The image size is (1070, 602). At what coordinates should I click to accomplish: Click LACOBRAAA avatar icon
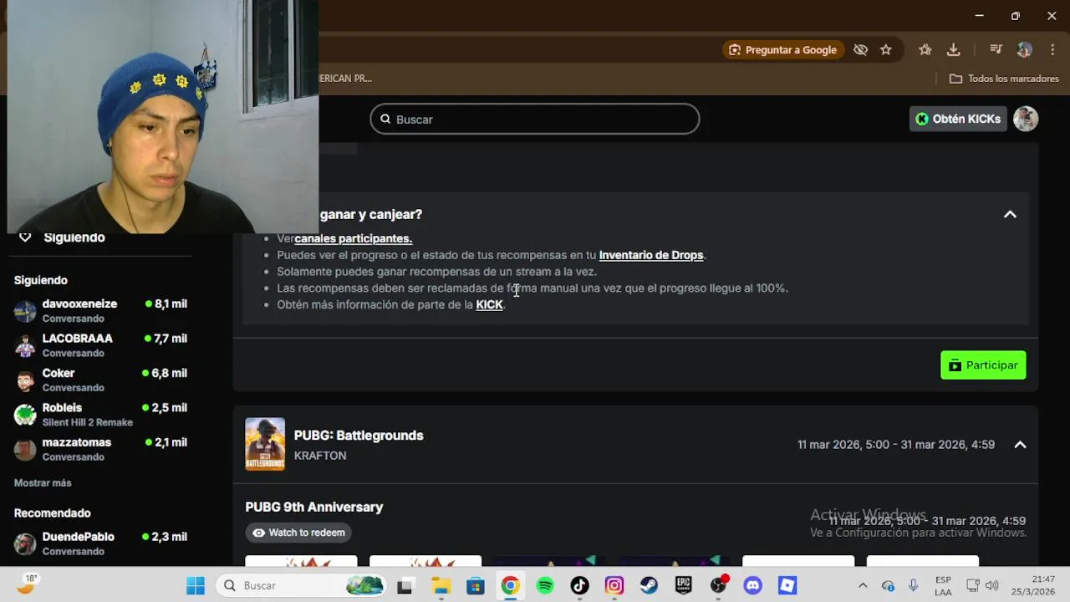point(26,346)
